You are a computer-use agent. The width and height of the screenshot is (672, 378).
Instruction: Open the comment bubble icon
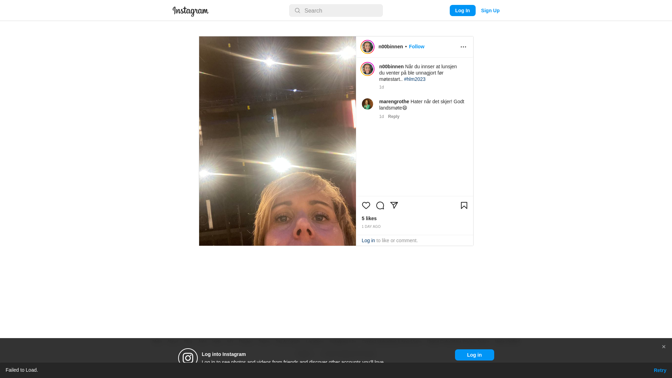pos(380,205)
